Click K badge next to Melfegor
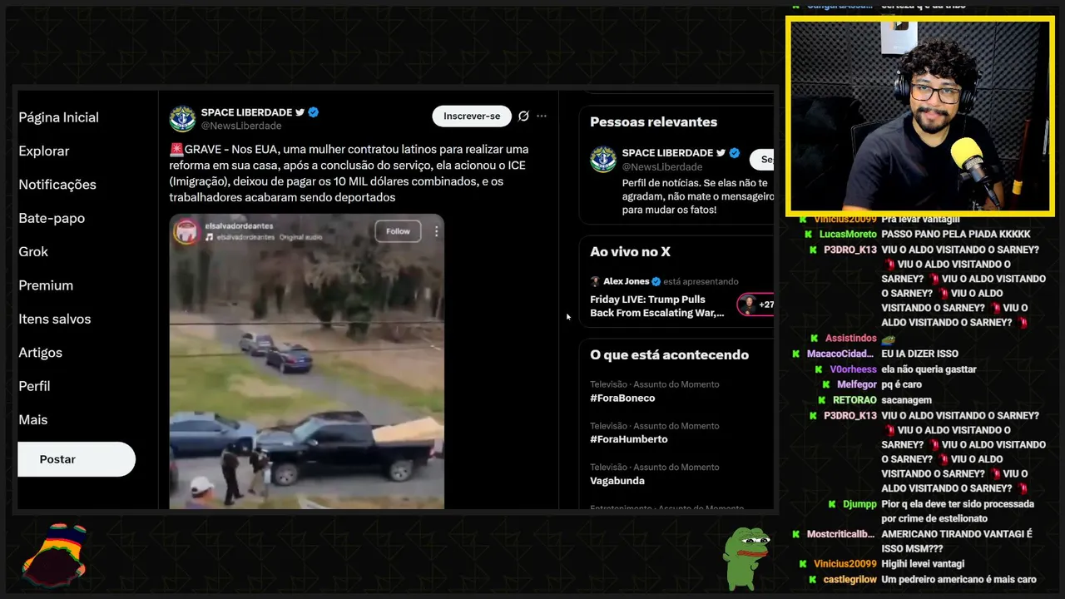The width and height of the screenshot is (1065, 599). (828, 384)
